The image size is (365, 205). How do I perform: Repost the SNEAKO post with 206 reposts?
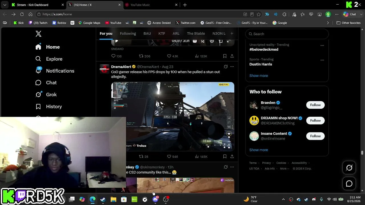coord(144,56)
